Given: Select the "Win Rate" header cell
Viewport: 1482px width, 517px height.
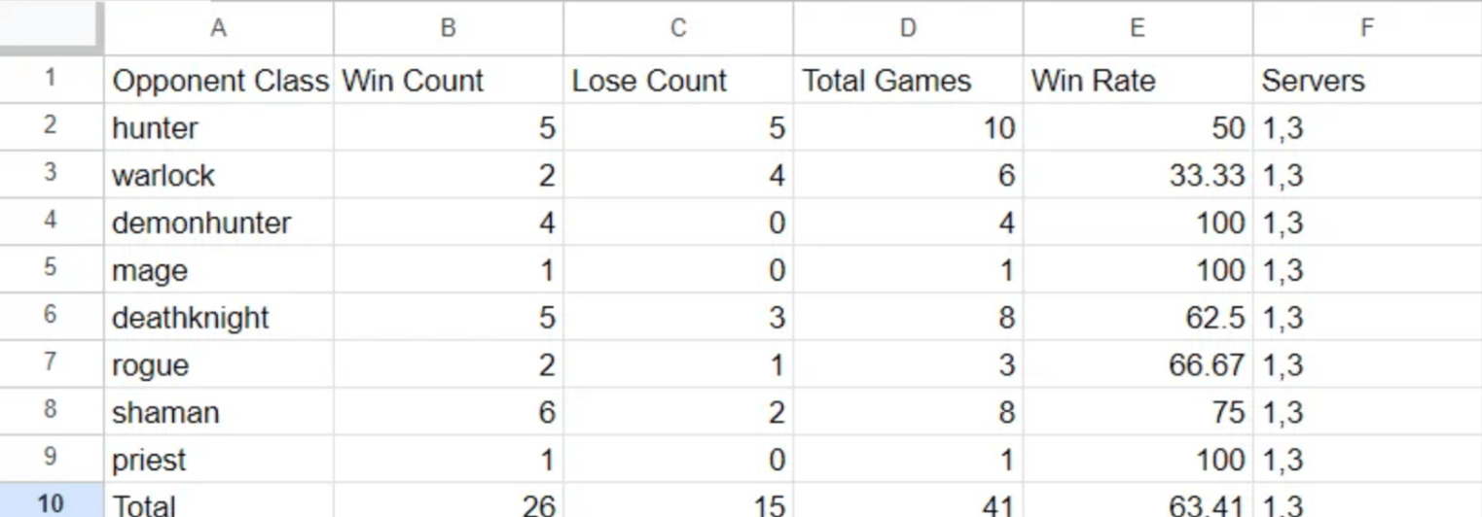Looking at the screenshot, I should point(1137,81).
